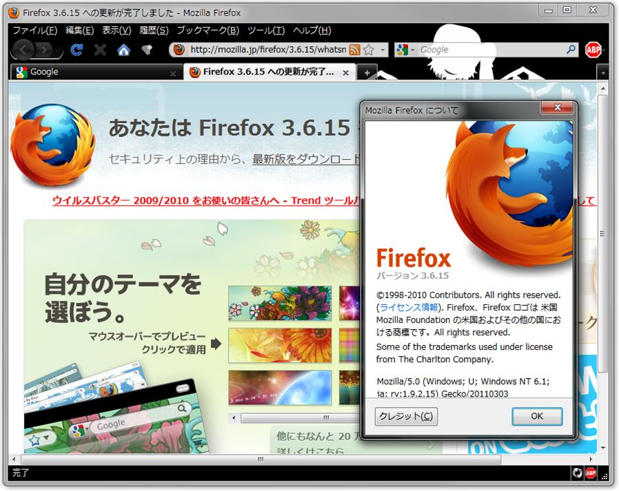Open the red ウイルスバスター 2009/2010 notice link
The height and width of the screenshot is (491, 619).
206,200
